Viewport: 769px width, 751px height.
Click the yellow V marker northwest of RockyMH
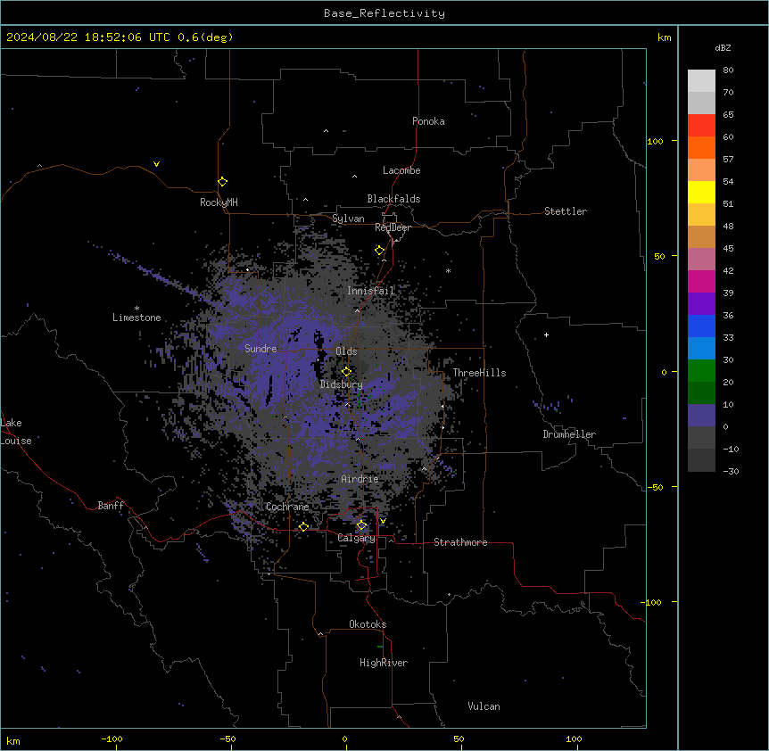coord(156,164)
